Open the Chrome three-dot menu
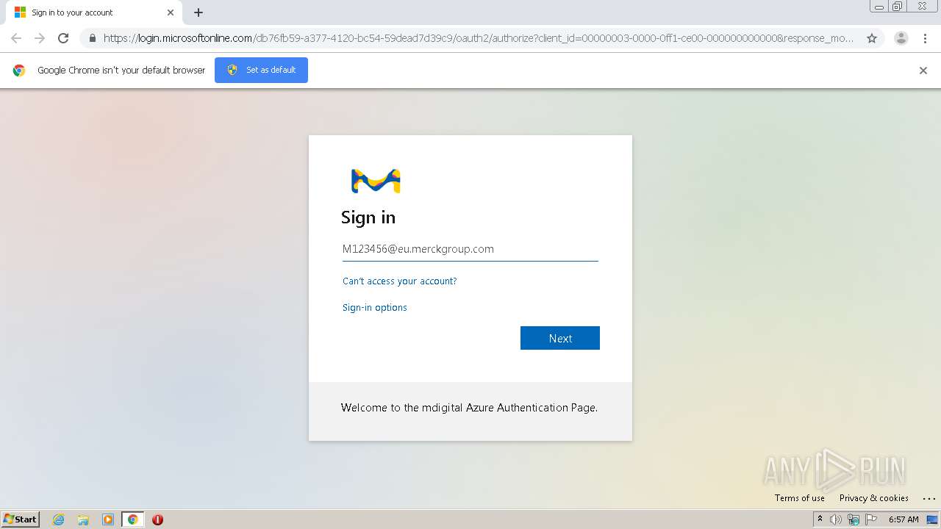Viewport: 941px width, 529px height. [x=925, y=38]
